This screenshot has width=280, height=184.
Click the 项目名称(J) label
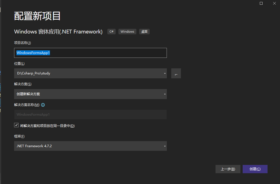click(x=22, y=43)
